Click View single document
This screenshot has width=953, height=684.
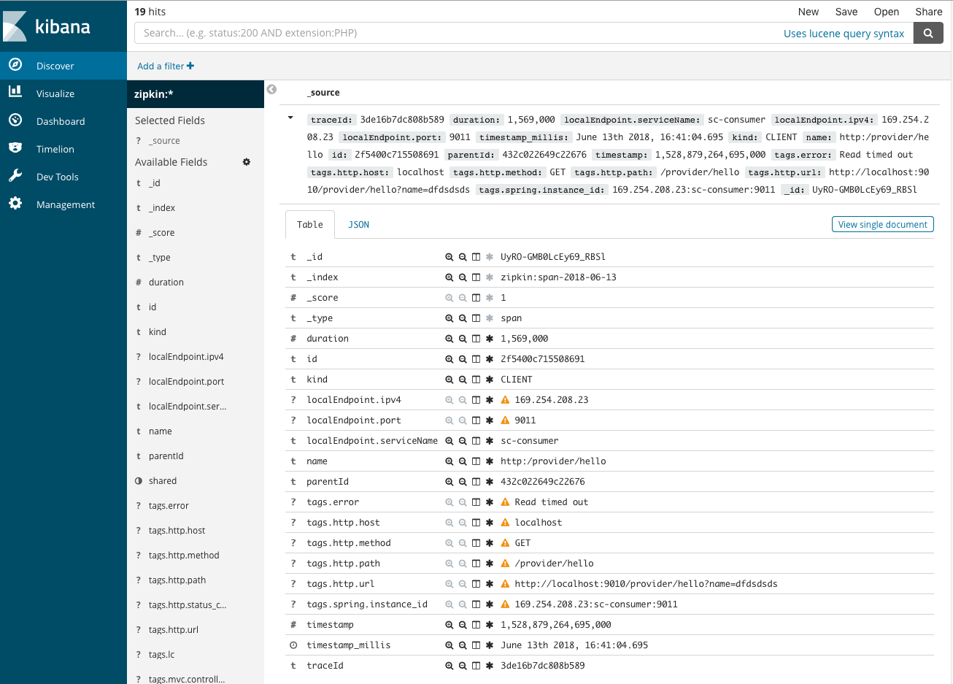click(x=883, y=224)
